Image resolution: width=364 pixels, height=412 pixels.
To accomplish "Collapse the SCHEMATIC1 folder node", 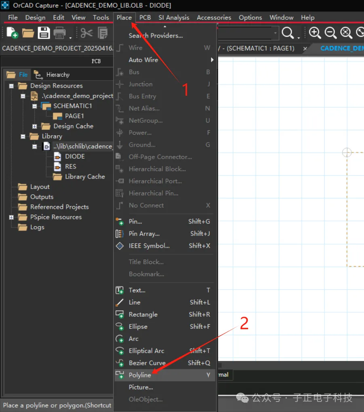I will [x=34, y=106].
